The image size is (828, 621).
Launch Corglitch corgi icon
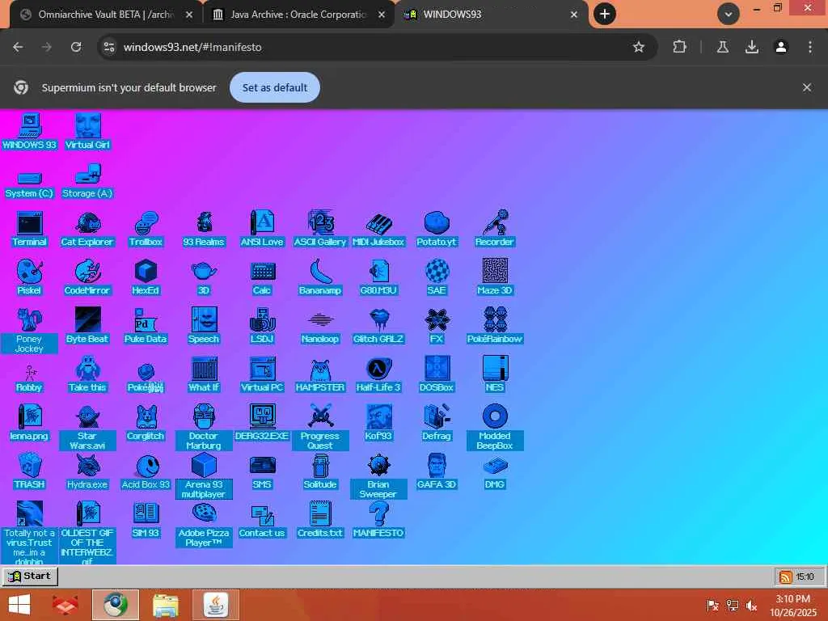tap(146, 423)
